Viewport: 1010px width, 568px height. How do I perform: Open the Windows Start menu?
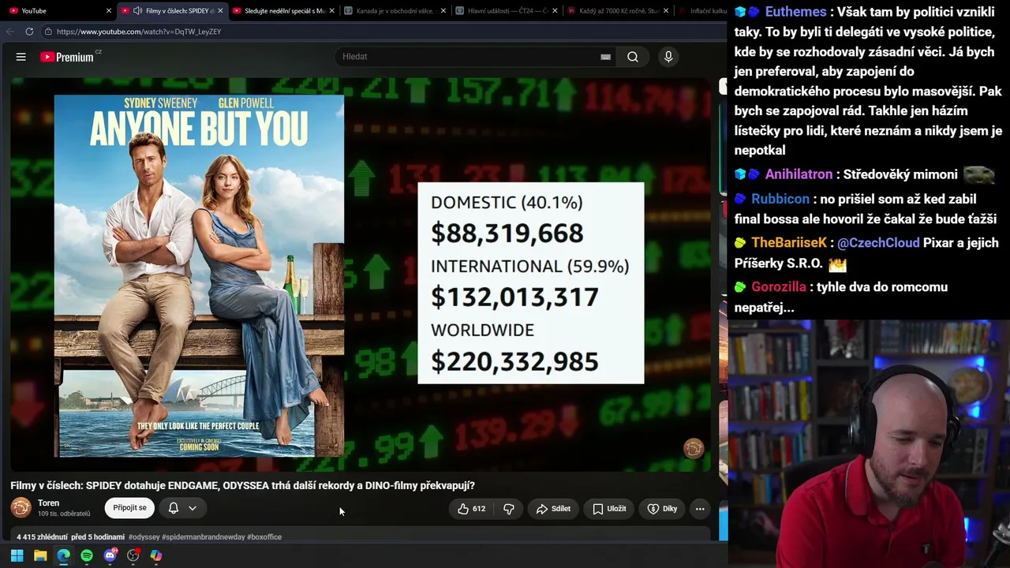point(17,555)
